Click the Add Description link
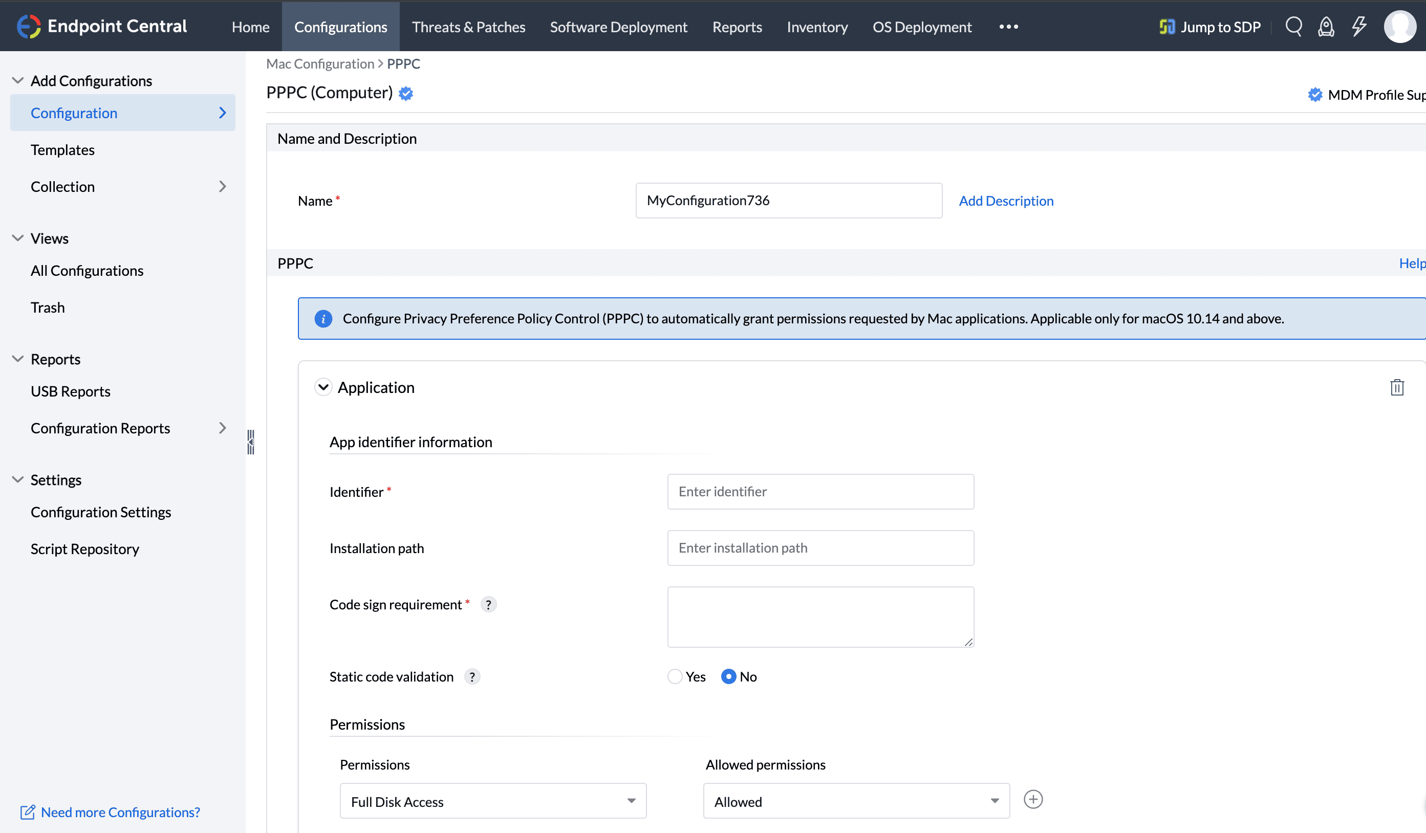This screenshot has width=1426, height=833. click(1006, 201)
